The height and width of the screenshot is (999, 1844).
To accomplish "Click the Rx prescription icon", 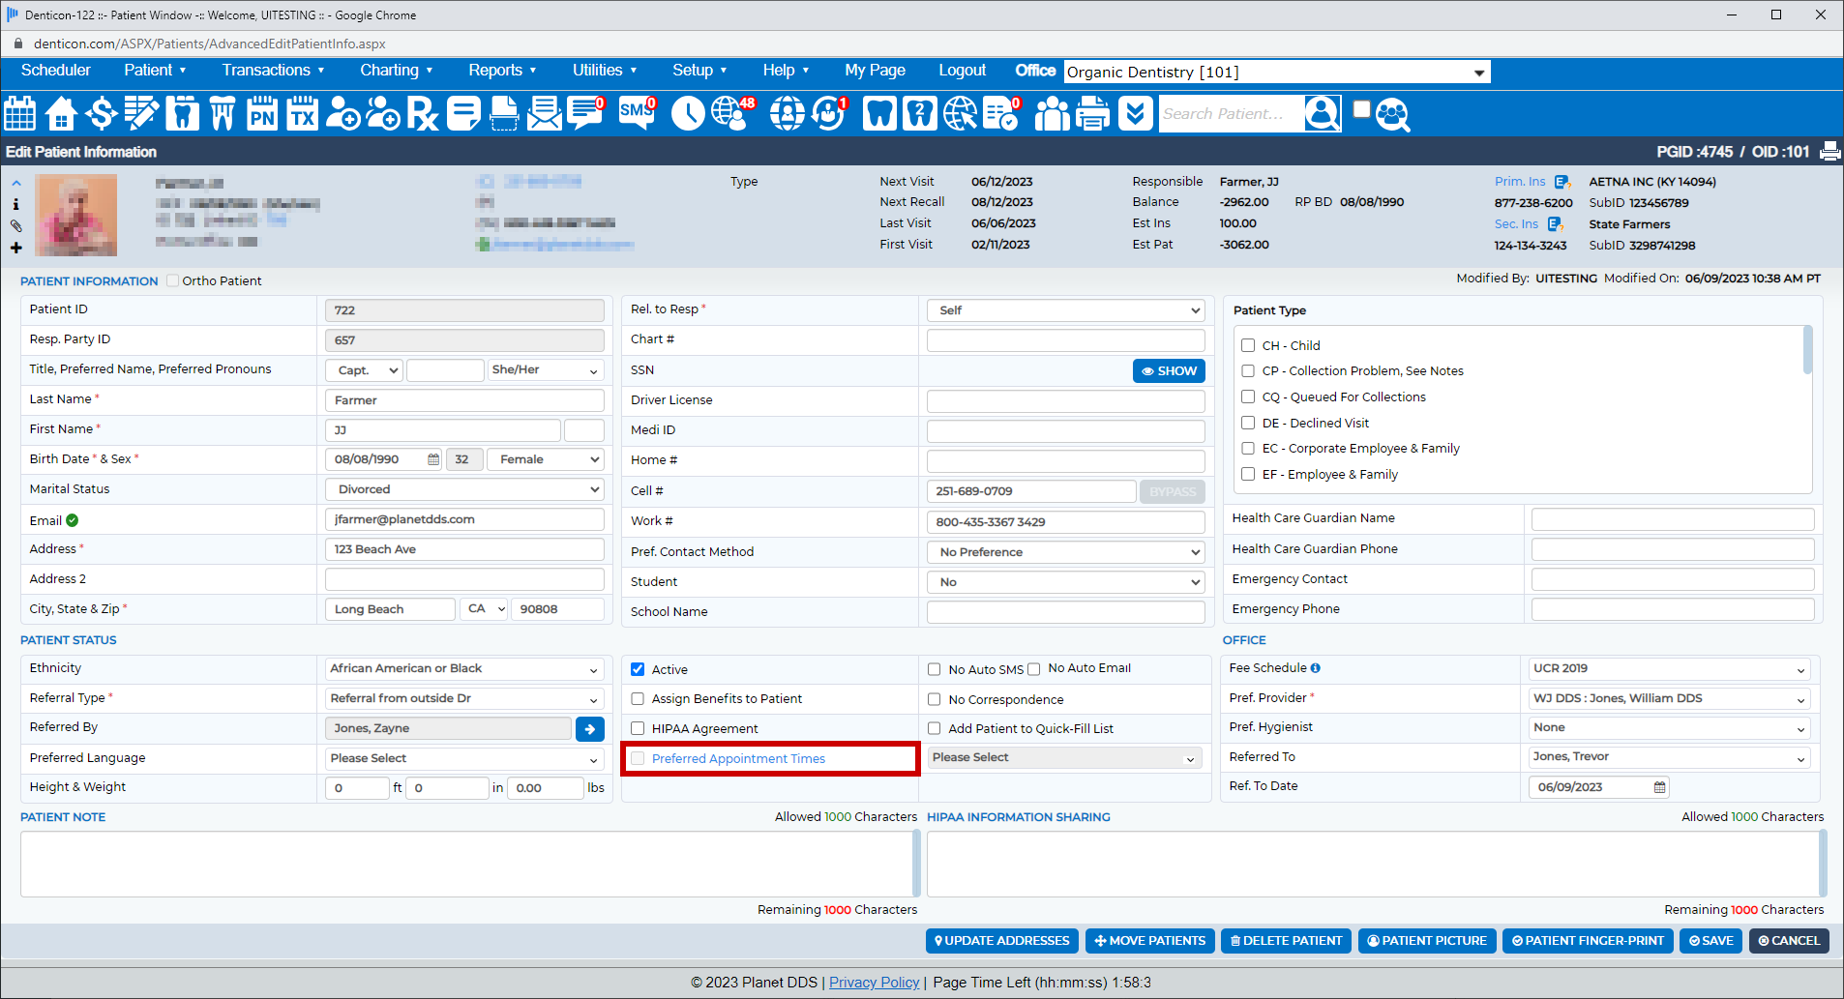I will (x=423, y=113).
